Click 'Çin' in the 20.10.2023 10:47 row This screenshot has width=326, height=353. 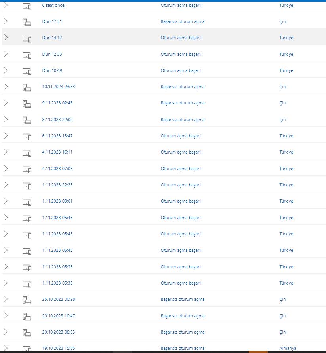[282, 316]
